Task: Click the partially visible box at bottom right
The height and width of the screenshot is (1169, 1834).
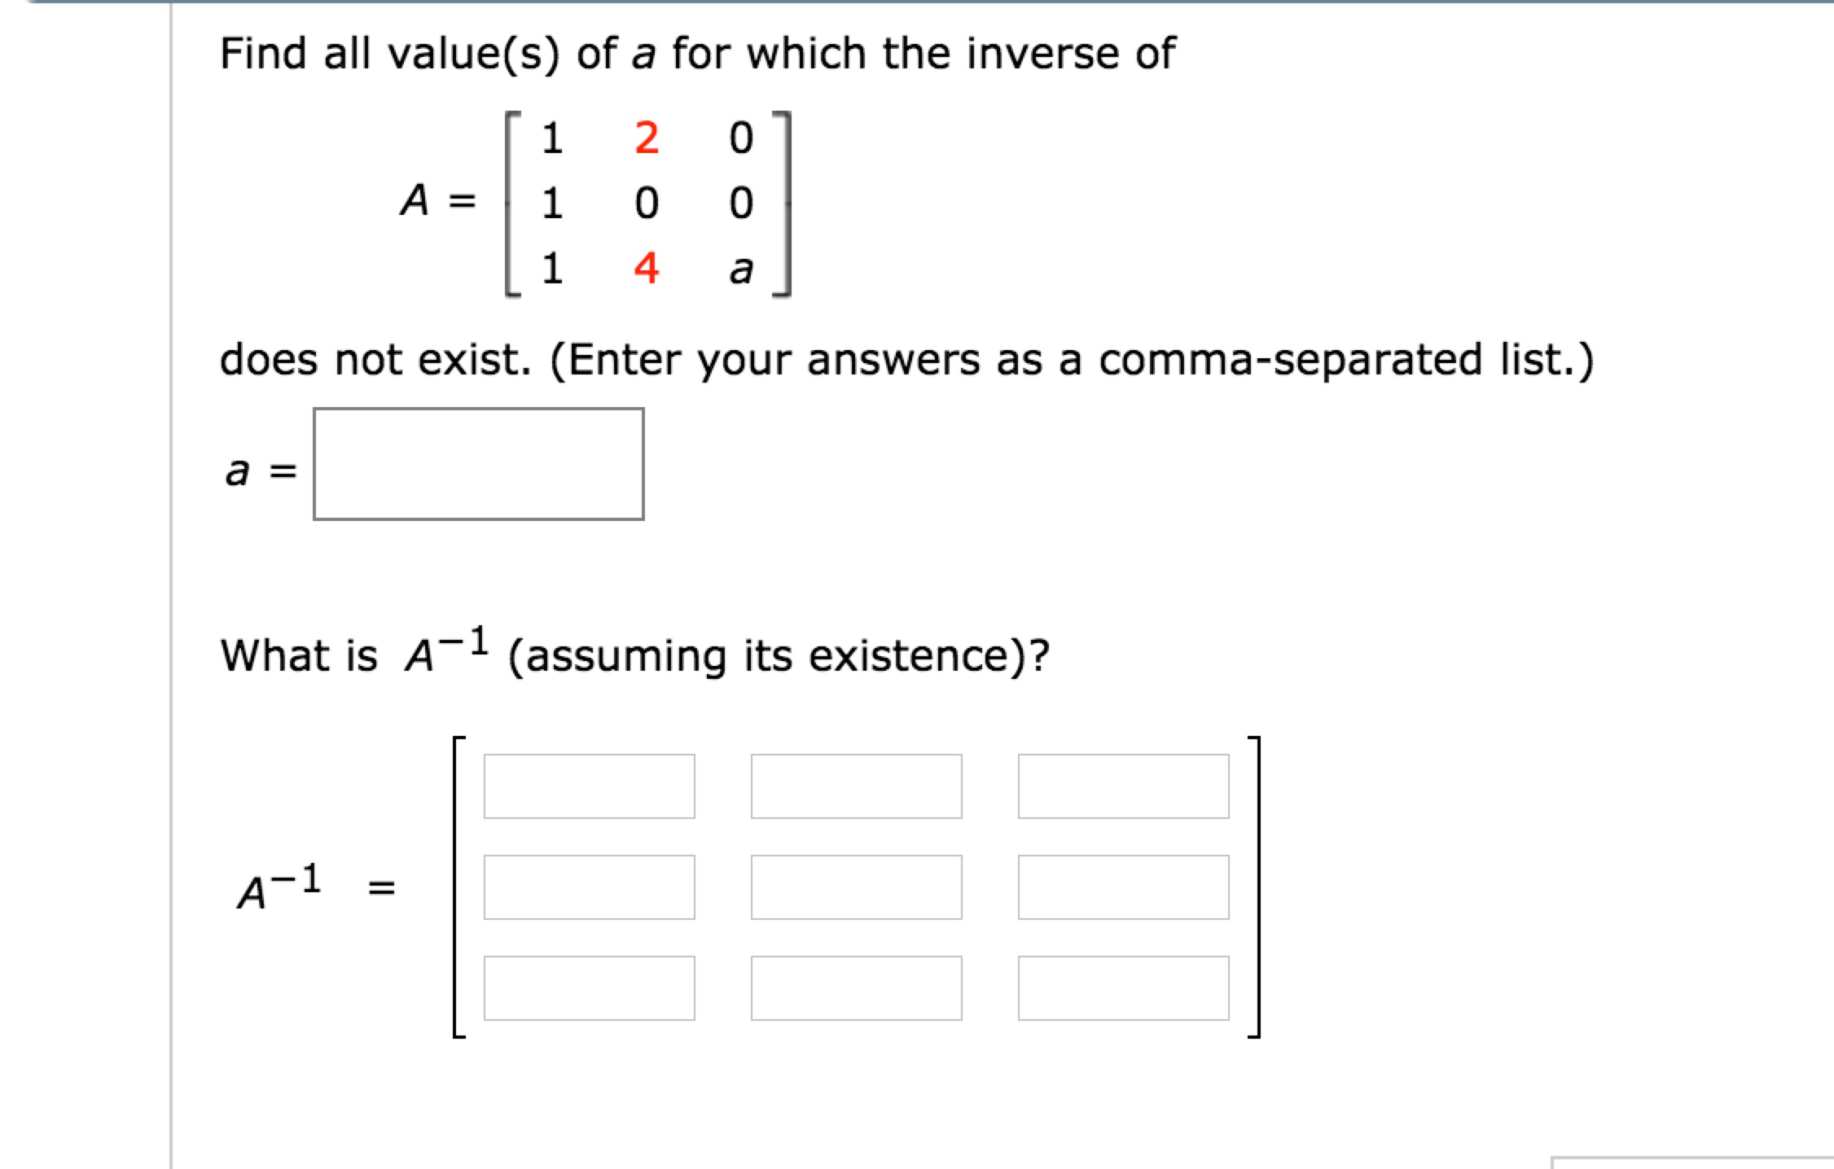Action: point(1692,1162)
